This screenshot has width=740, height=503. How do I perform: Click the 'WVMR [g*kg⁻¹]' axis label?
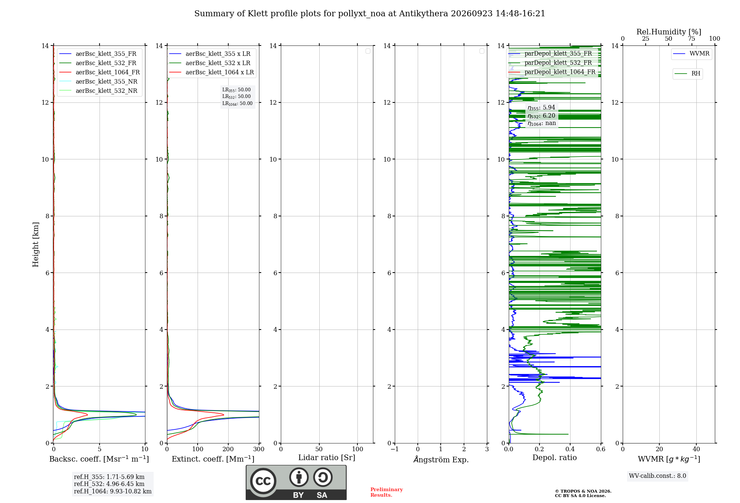click(x=669, y=459)
